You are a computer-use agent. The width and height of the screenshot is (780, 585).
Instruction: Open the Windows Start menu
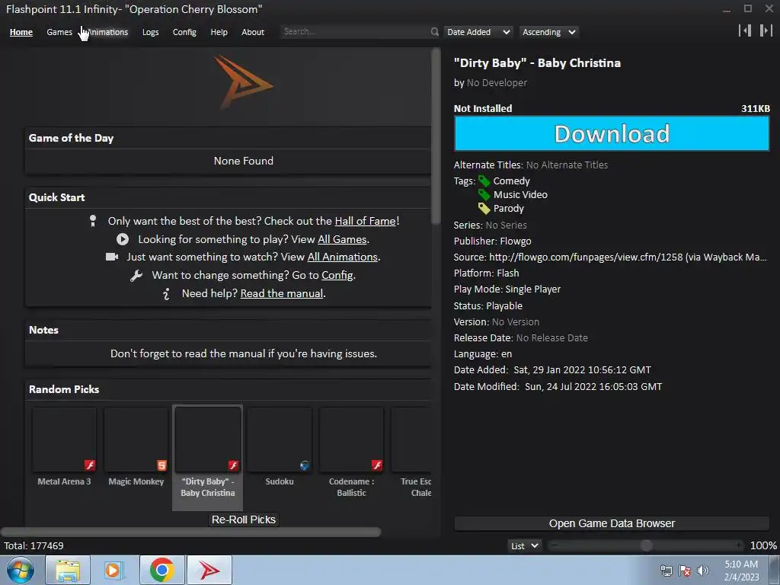(x=21, y=570)
